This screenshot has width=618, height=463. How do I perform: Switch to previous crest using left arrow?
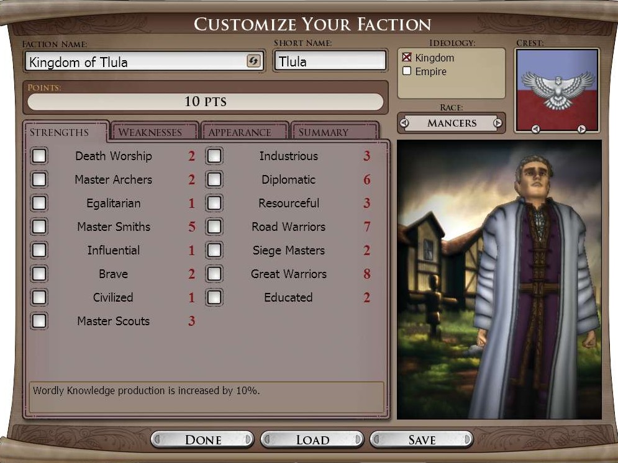535,128
